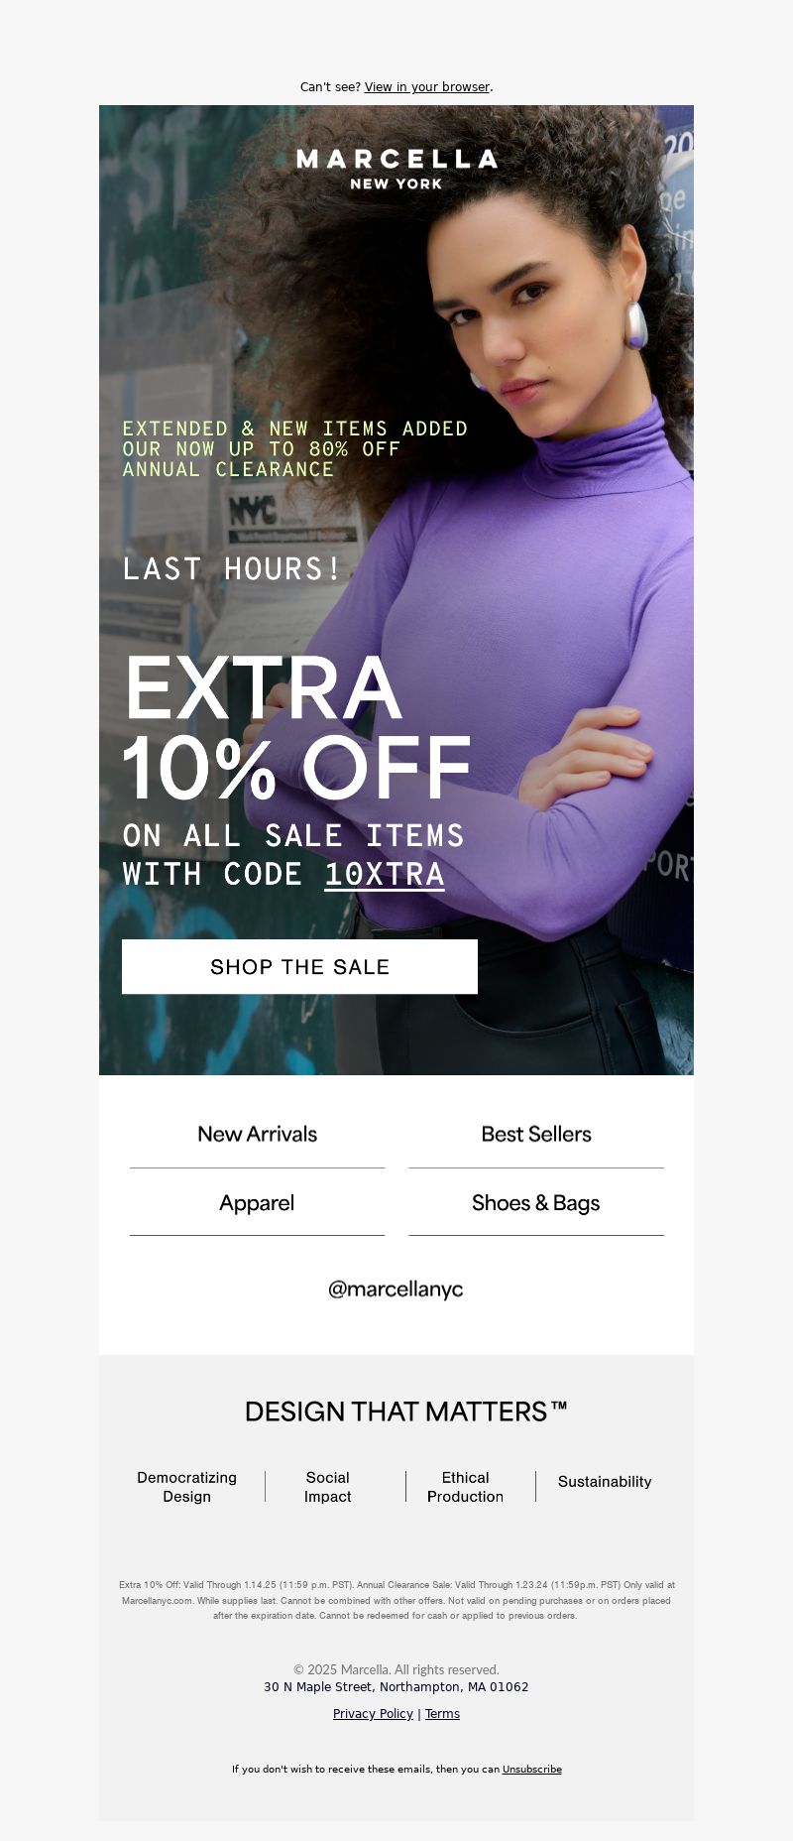Image resolution: width=793 pixels, height=1841 pixels.
Task: Select the 10XTRA promo code text
Action: tap(384, 874)
